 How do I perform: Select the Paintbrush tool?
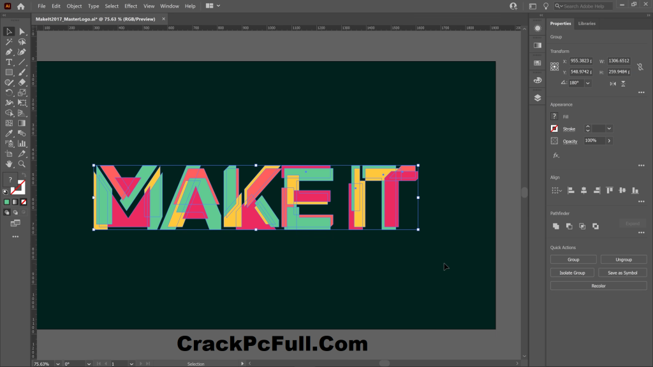[x=22, y=73]
